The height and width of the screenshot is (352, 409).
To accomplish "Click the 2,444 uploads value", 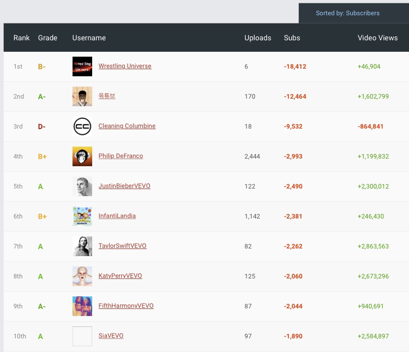I will point(252,156).
